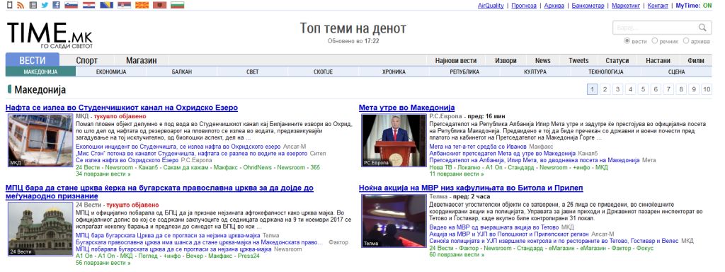This screenshot has width=725, height=272.
Task: Open the Настани tab
Action: (658, 60)
